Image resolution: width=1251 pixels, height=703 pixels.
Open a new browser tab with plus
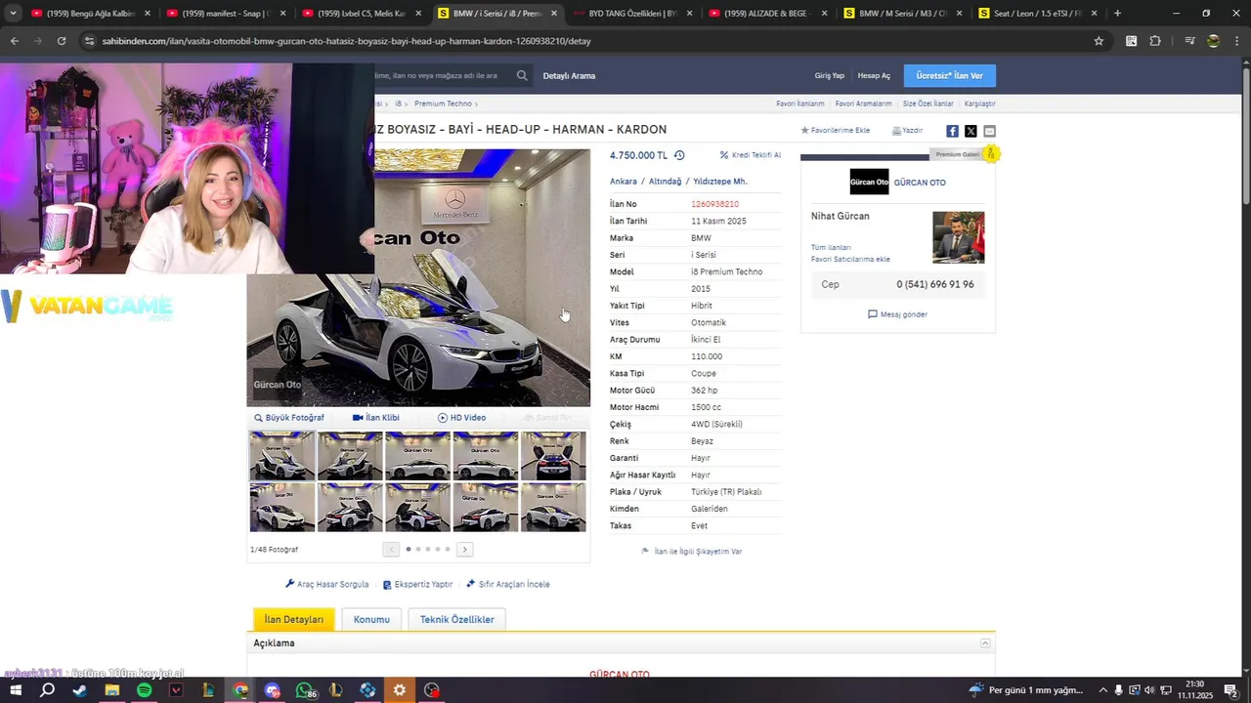[1117, 14]
